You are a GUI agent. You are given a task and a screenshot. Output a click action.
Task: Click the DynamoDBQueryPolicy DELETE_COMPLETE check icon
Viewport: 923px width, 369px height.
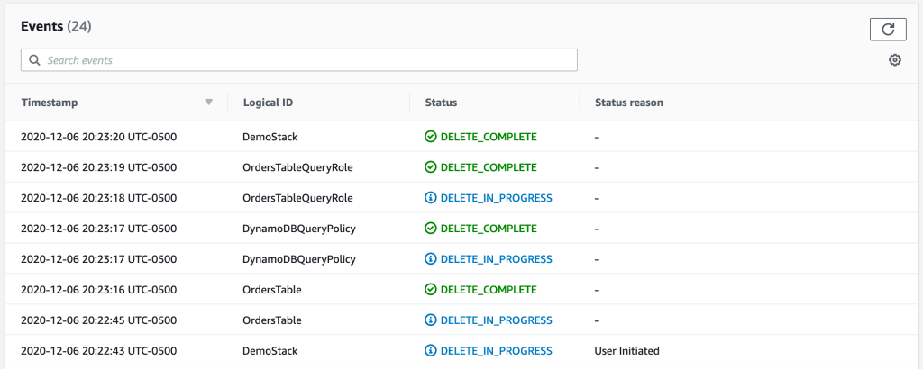431,229
